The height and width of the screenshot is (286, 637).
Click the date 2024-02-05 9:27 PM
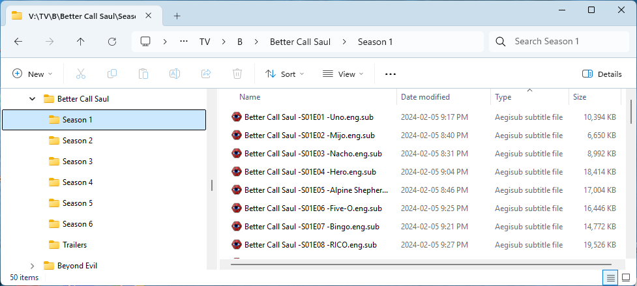434,245
